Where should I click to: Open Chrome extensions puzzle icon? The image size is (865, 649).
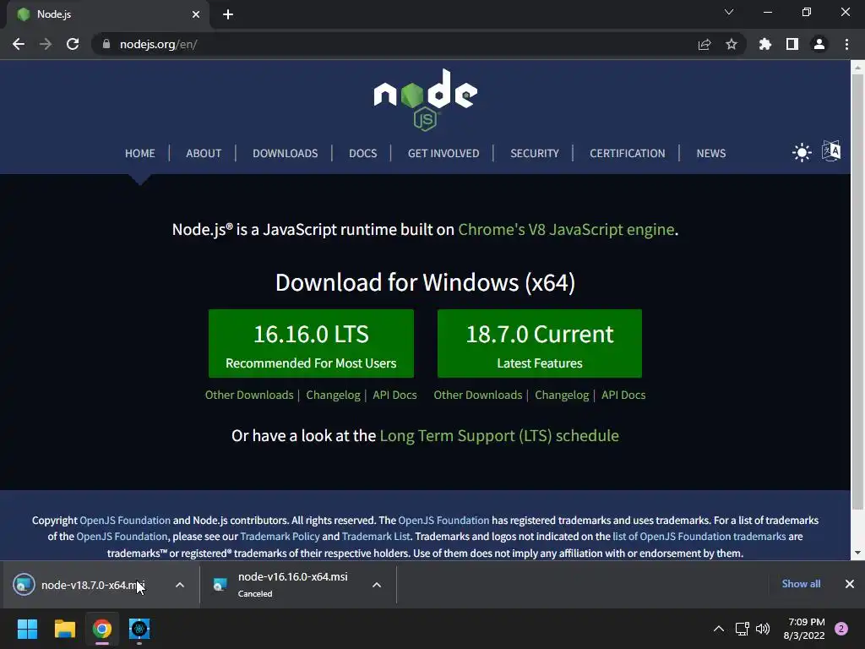tap(765, 44)
